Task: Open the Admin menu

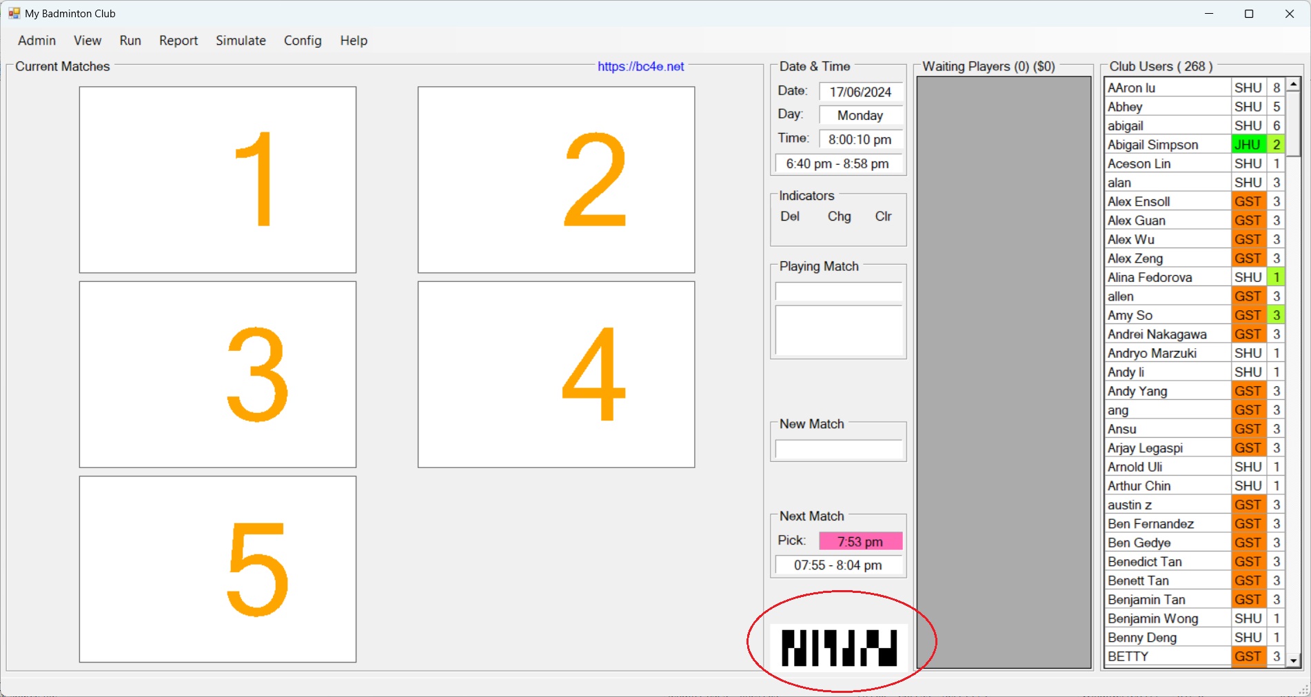Action: coord(37,41)
